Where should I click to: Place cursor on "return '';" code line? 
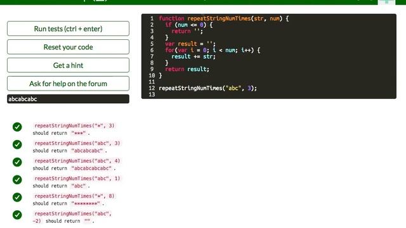coord(187,31)
